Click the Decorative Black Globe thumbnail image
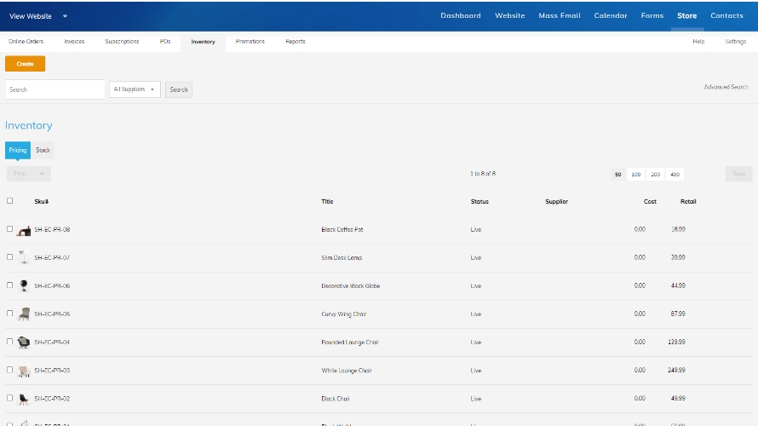The height and width of the screenshot is (426, 758). (x=24, y=285)
